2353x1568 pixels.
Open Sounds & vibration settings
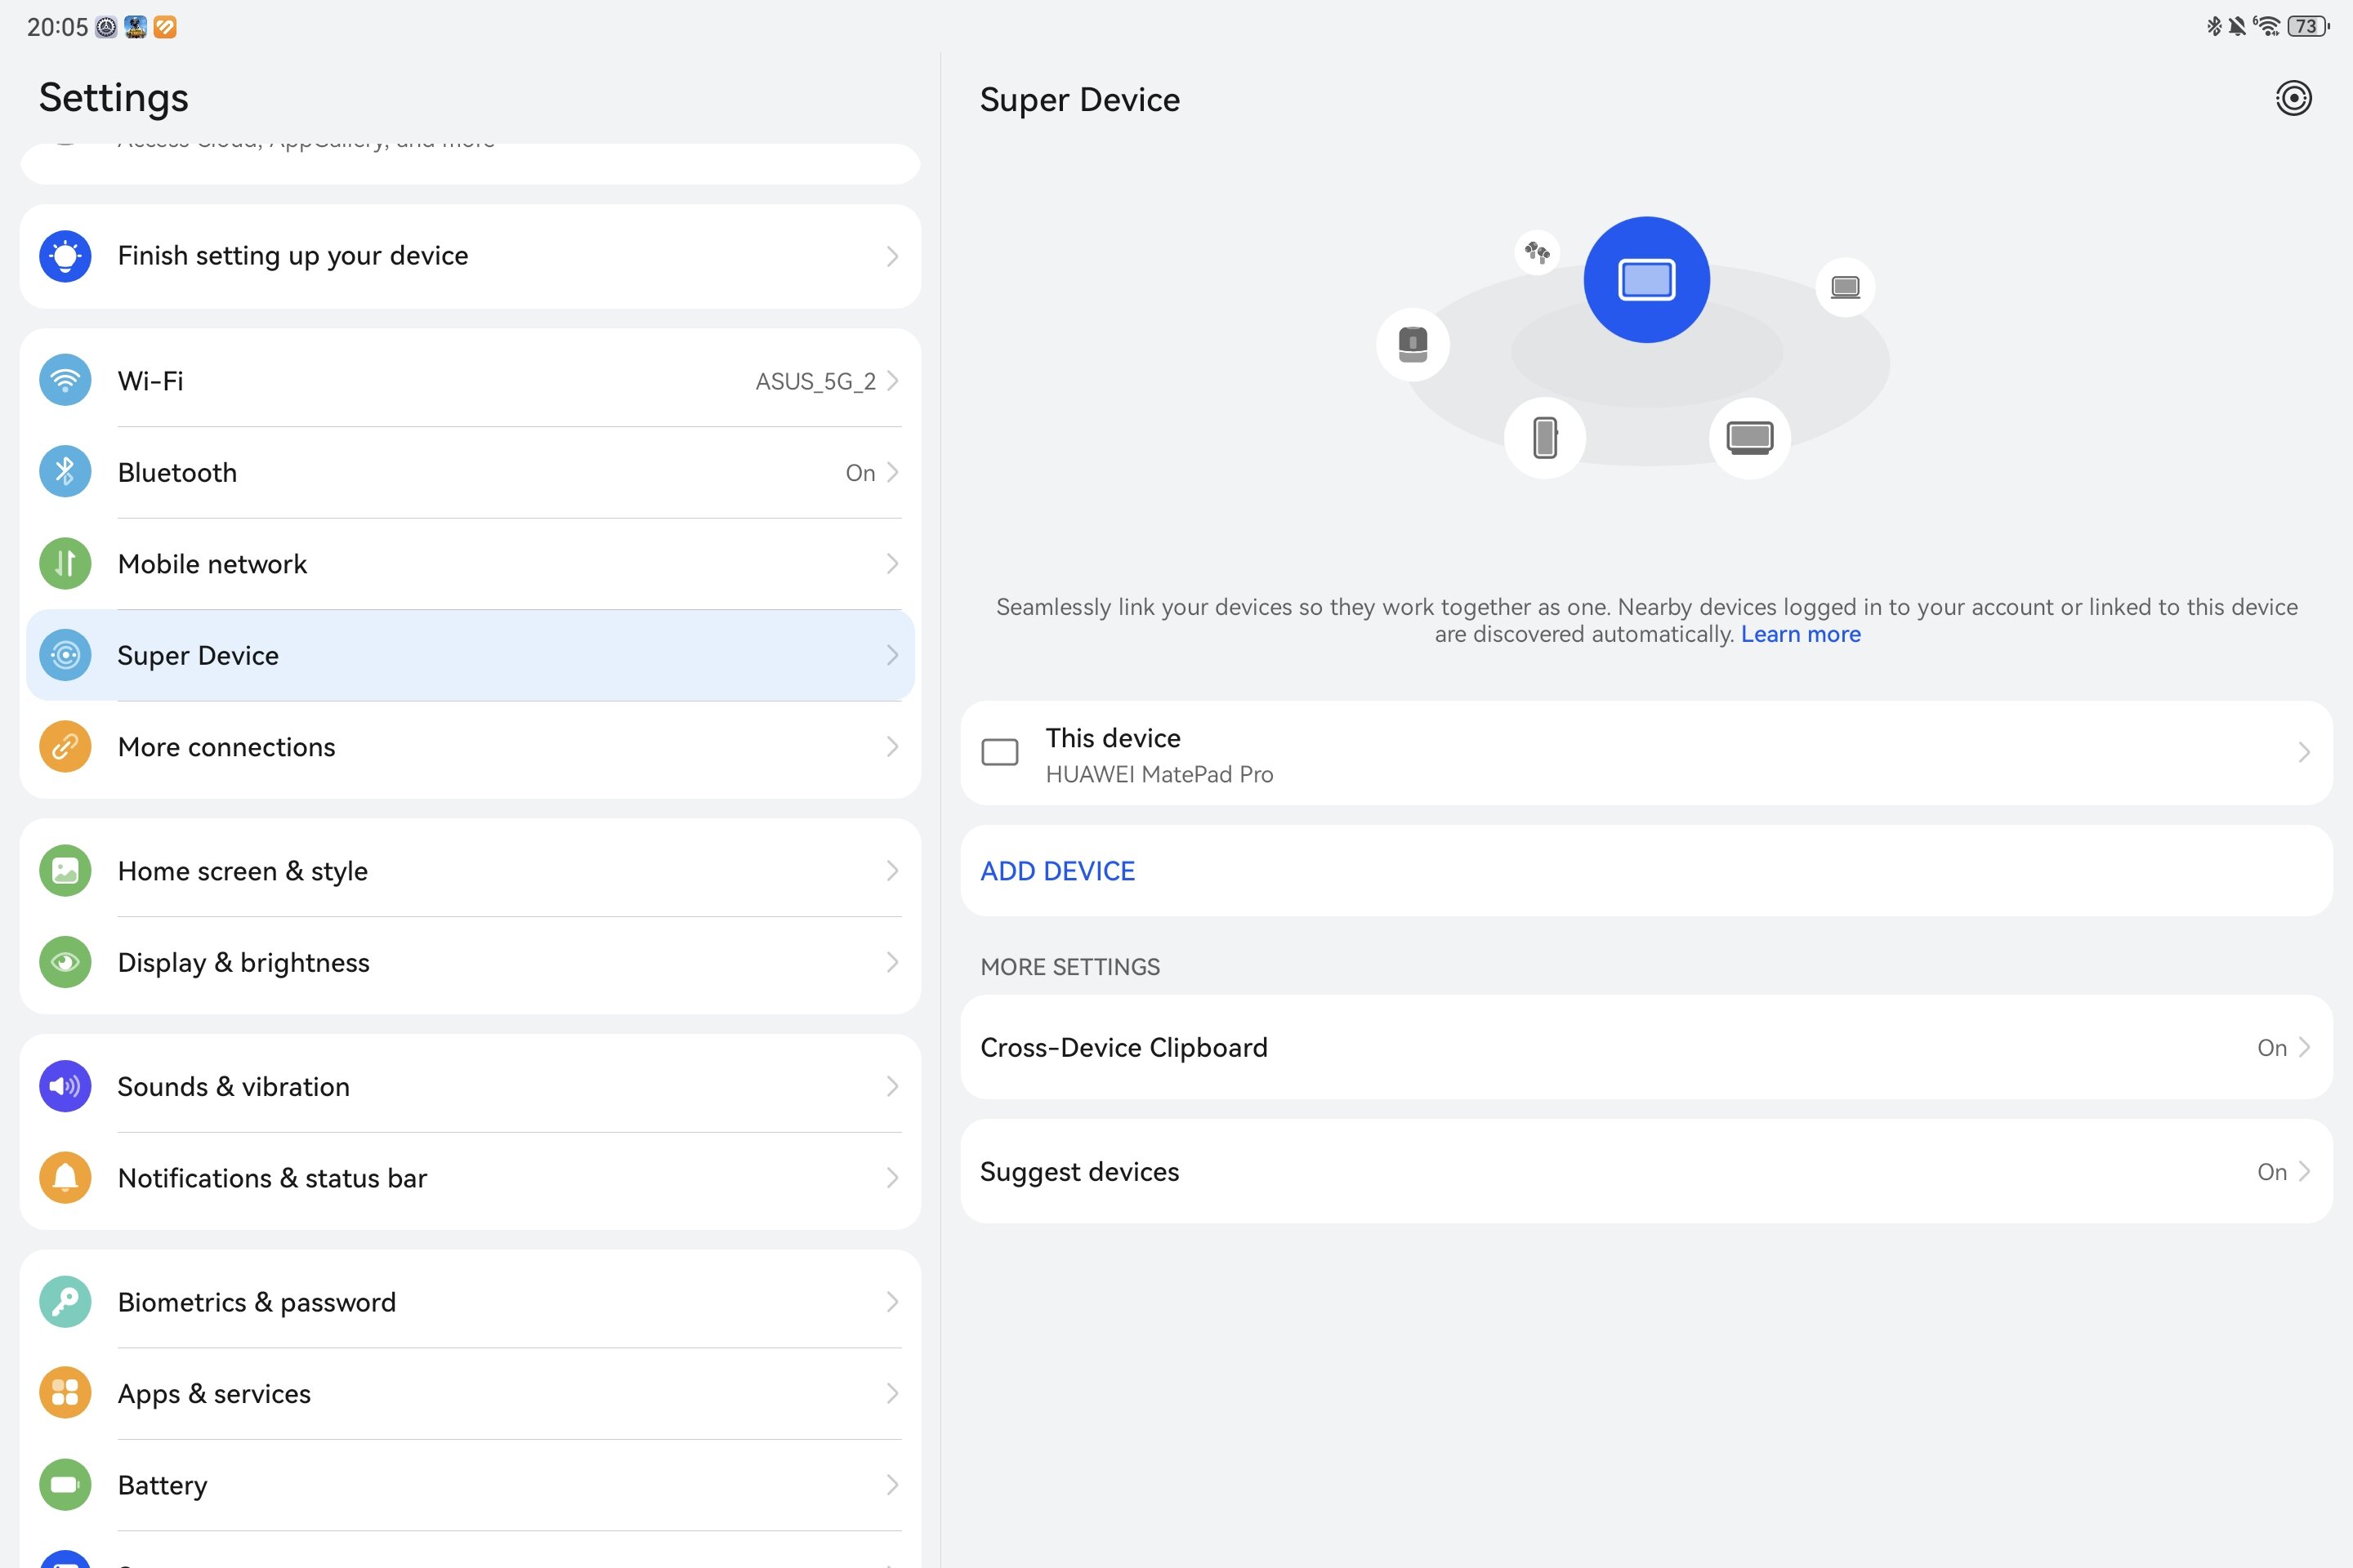pyautogui.click(x=471, y=1086)
